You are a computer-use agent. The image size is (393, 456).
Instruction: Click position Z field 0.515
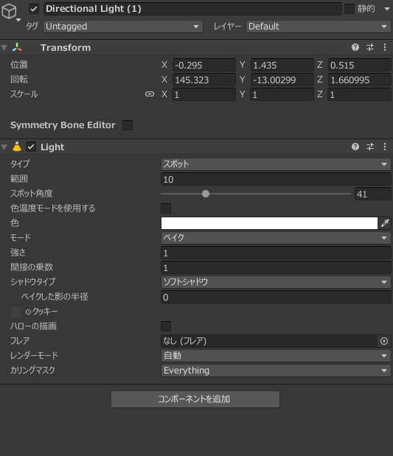(x=360, y=65)
